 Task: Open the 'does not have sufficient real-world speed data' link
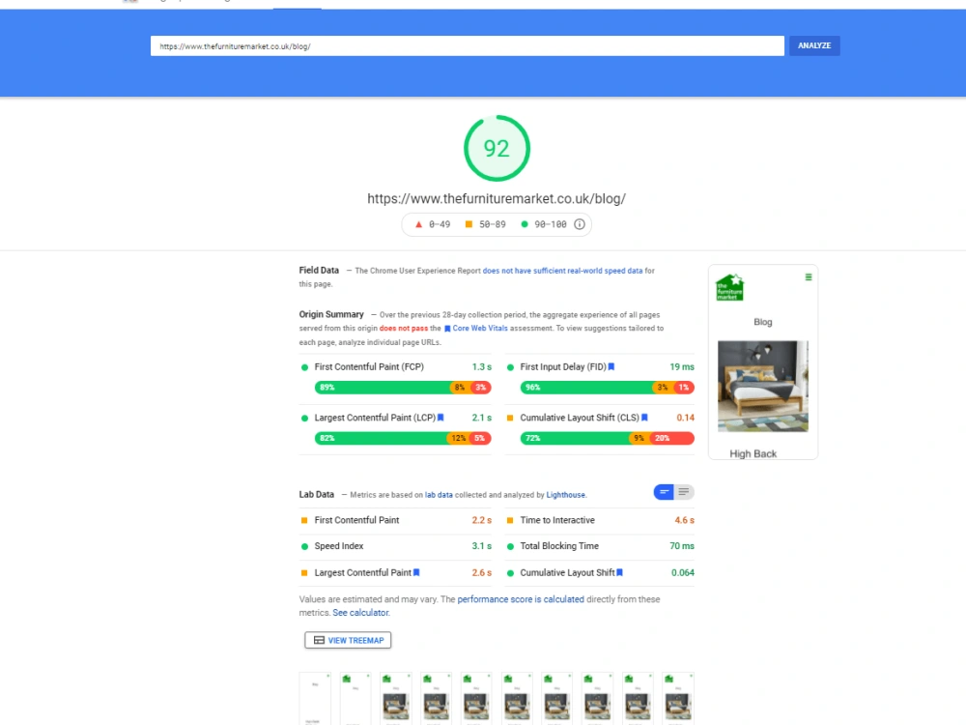click(562, 271)
